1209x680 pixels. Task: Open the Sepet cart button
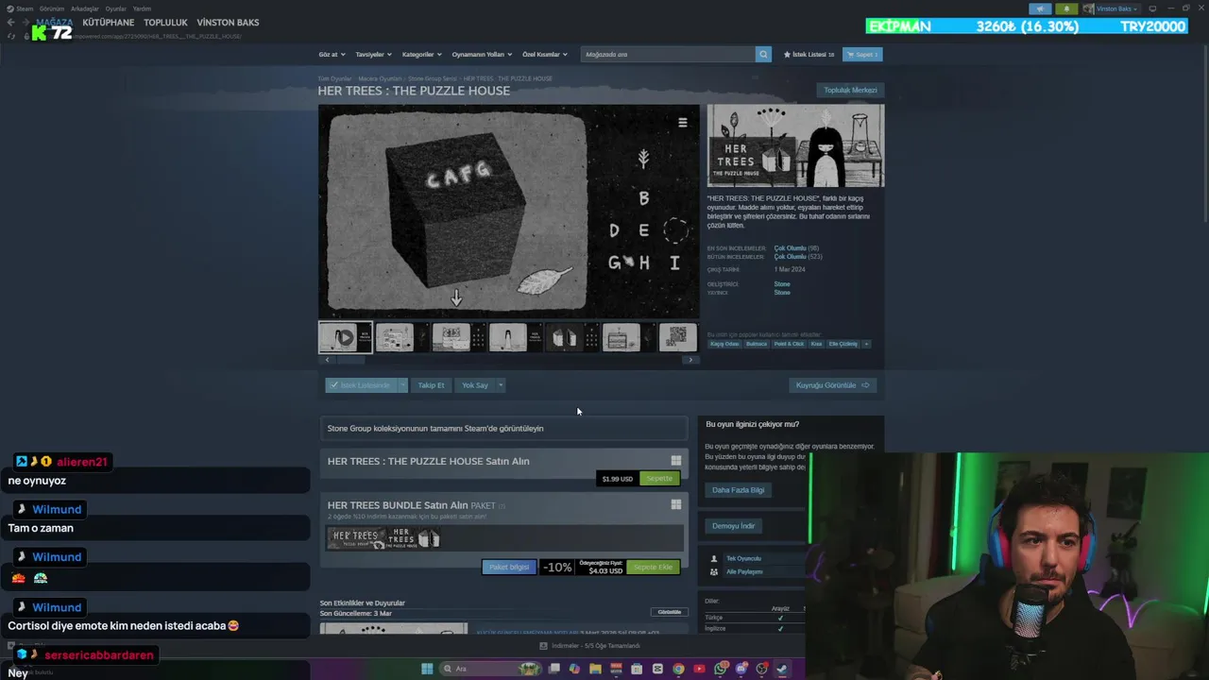click(x=862, y=54)
